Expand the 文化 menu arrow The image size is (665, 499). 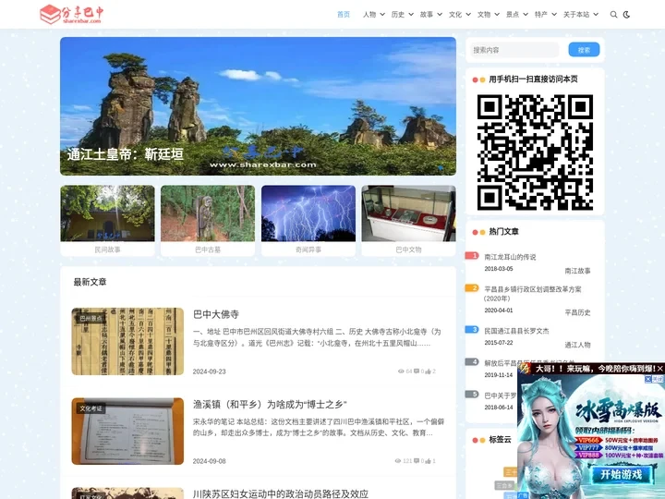pyautogui.click(x=468, y=15)
